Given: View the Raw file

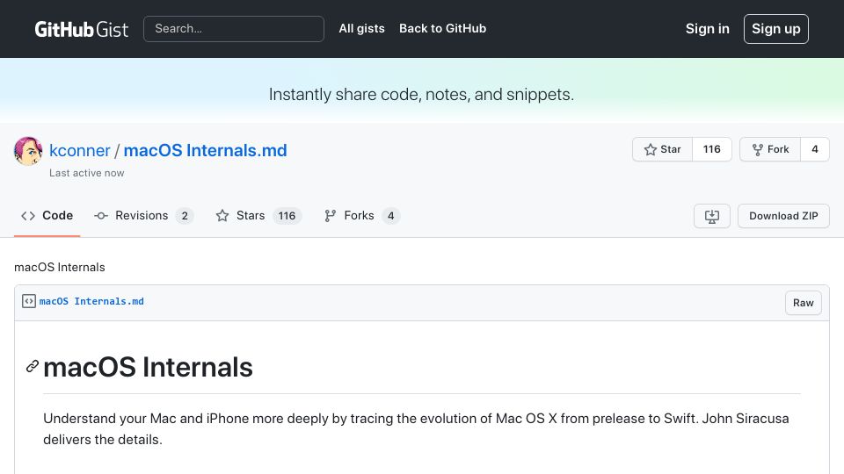Looking at the screenshot, I should (803, 303).
